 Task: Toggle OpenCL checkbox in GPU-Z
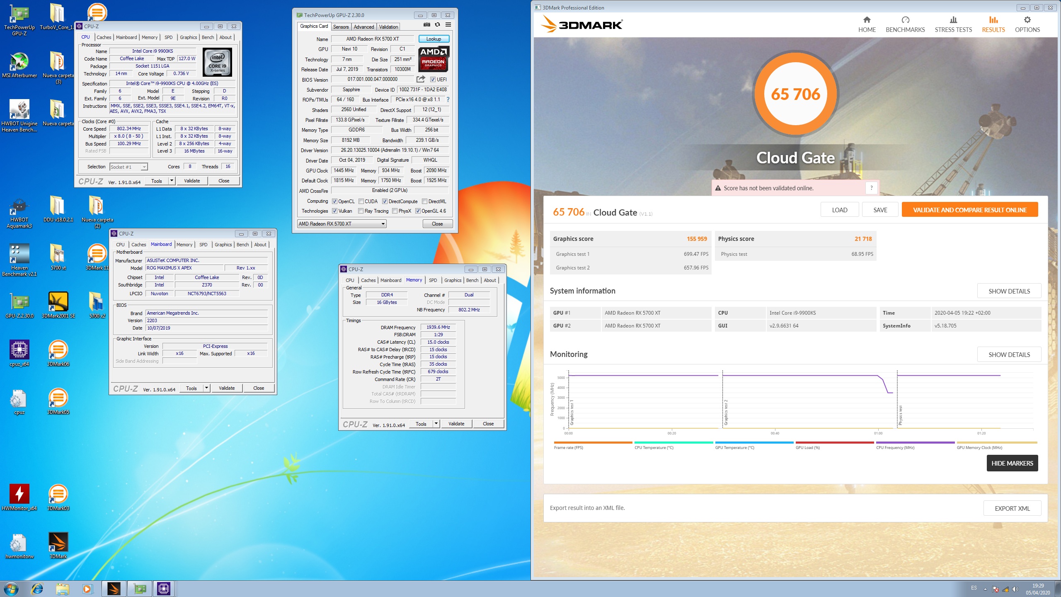tap(334, 201)
